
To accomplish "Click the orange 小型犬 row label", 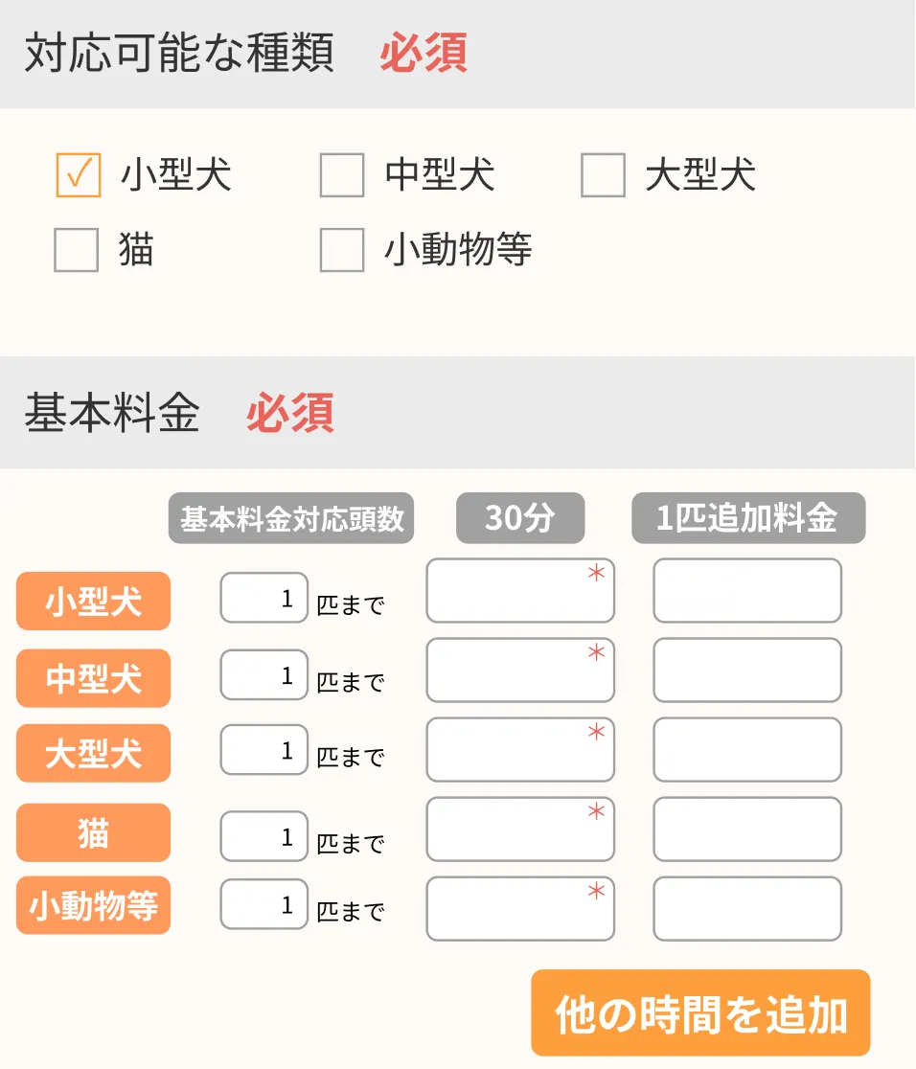I will 93,602.
